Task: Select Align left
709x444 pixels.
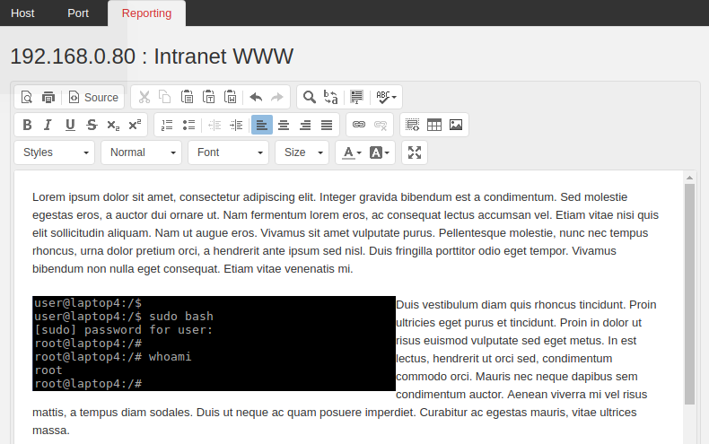Action: pos(262,125)
